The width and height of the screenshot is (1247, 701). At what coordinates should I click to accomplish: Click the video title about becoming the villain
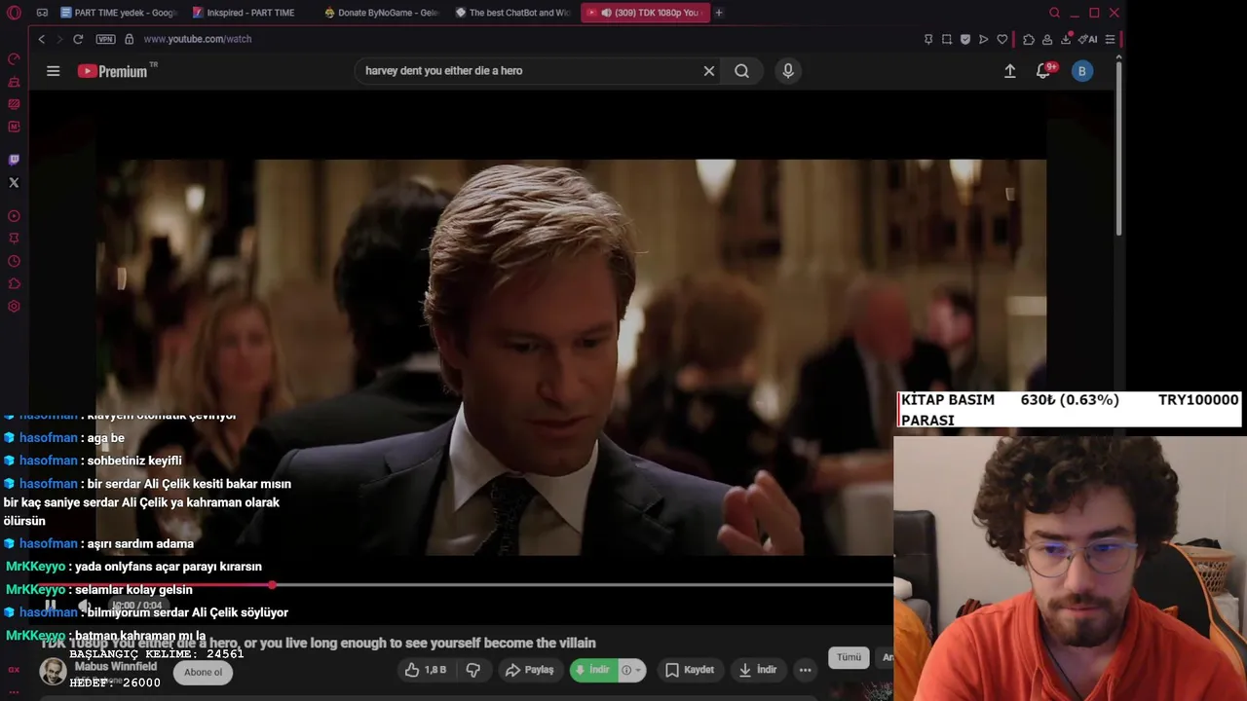coord(318,643)
